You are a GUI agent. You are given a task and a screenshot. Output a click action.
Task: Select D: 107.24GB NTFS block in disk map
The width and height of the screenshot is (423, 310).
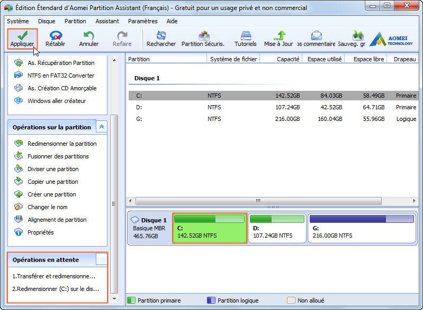(277, 229)
